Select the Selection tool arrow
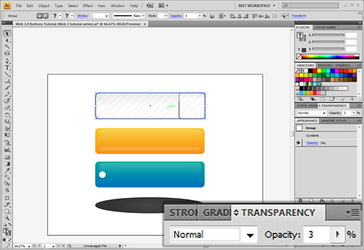 click(7, 34)
